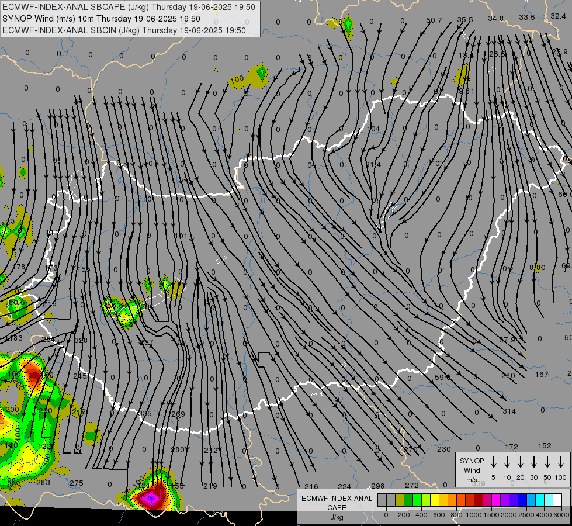Pick the yellow swatch in CAPE colorbar
Viewport: 572px width, 526px height.
click(435, 500)
